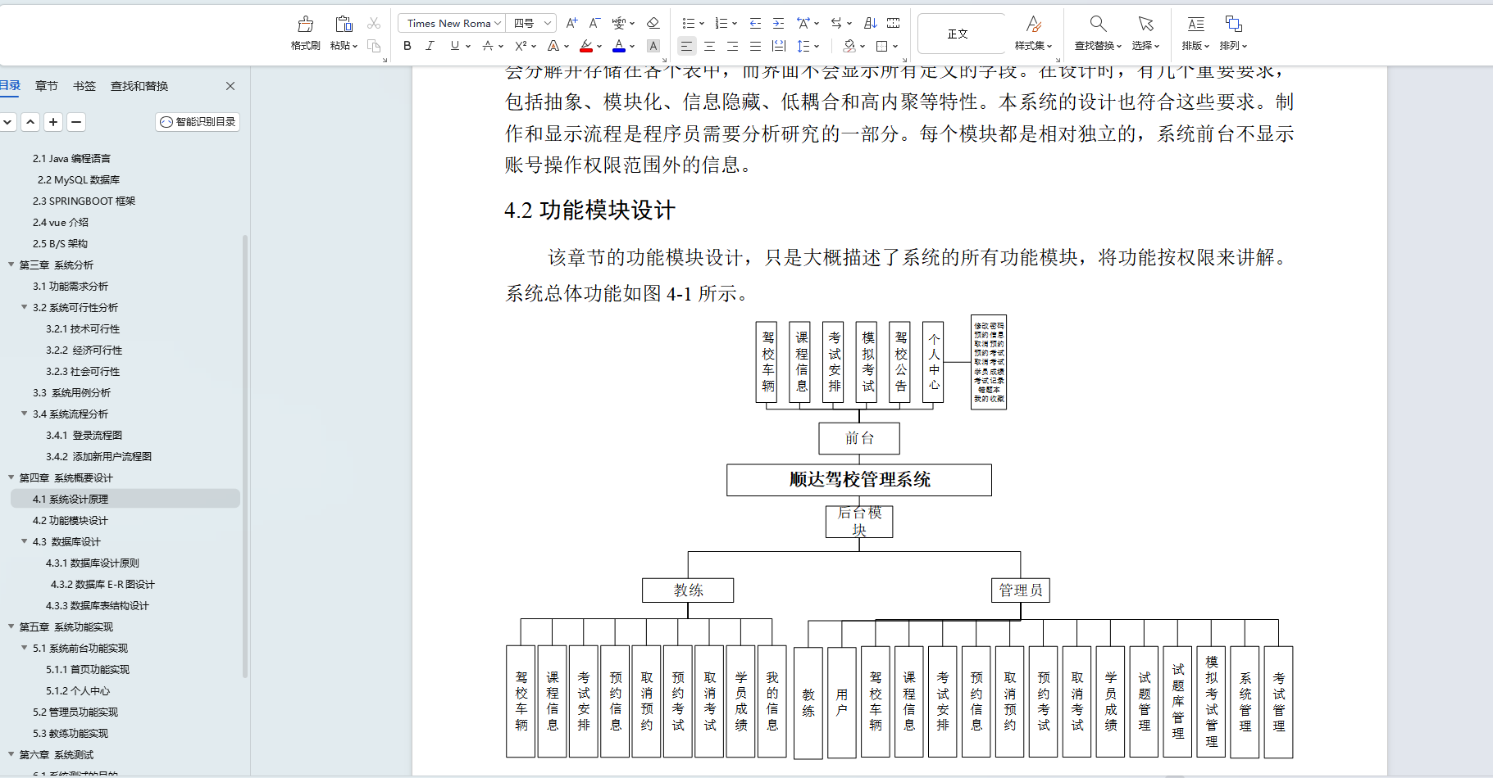Open the paragraph dialog launcher arrow
Screen dimensions: 1493x778
click(x=904, y=60)
